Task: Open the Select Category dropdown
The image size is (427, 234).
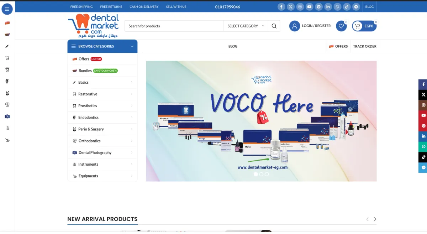Action: click(246, 26)
